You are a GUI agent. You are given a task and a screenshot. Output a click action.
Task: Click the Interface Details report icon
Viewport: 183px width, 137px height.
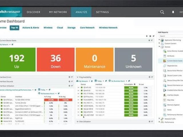click(x=165, y=95)
